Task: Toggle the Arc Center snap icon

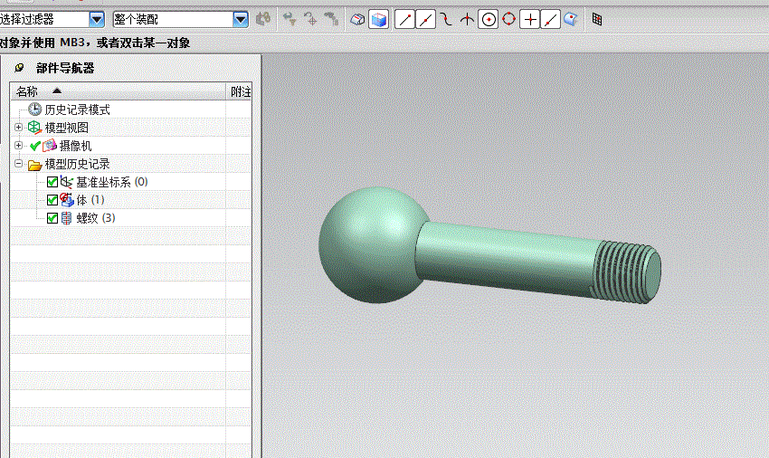Action: pyautogui.click(x=488, y=20)
